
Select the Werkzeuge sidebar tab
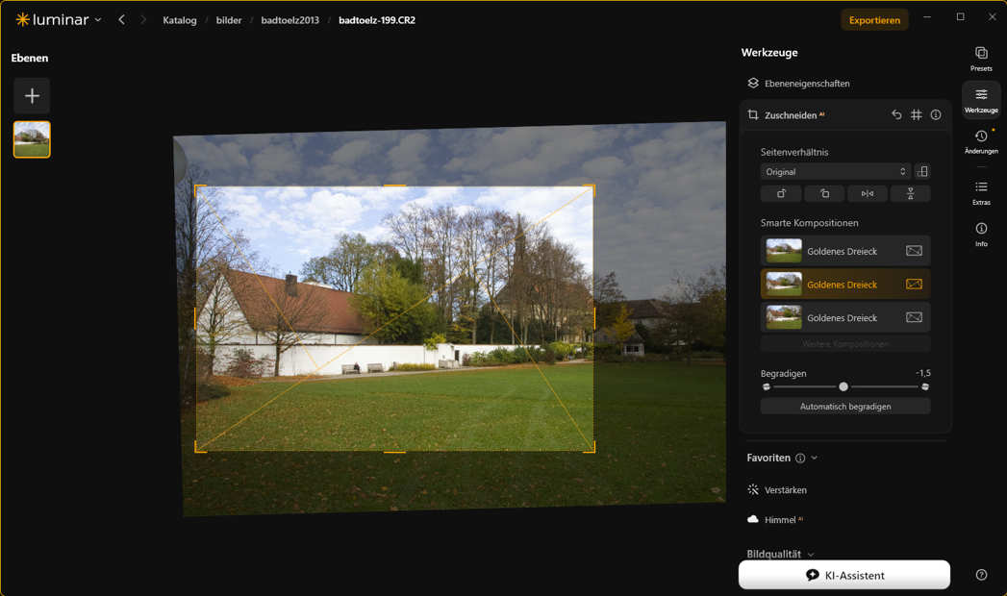[x=981, y=100]
